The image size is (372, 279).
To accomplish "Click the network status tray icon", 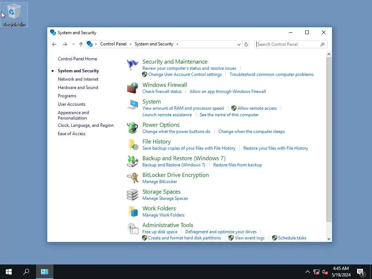I will click(316, 272).
